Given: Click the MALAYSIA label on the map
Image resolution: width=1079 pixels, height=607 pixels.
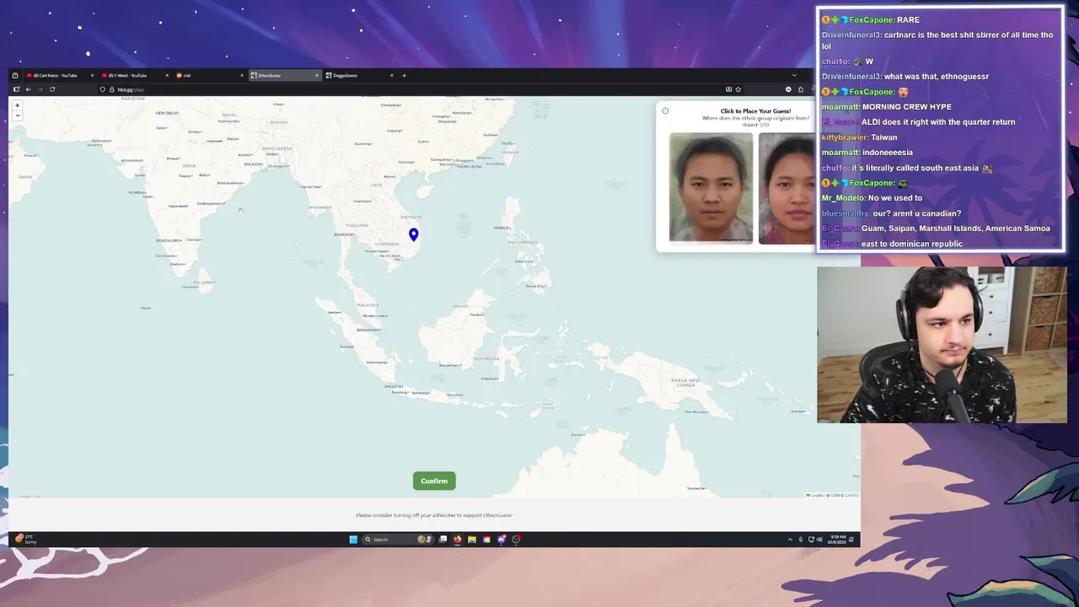Looking at the screenshot, I should [x=368, y=304].
